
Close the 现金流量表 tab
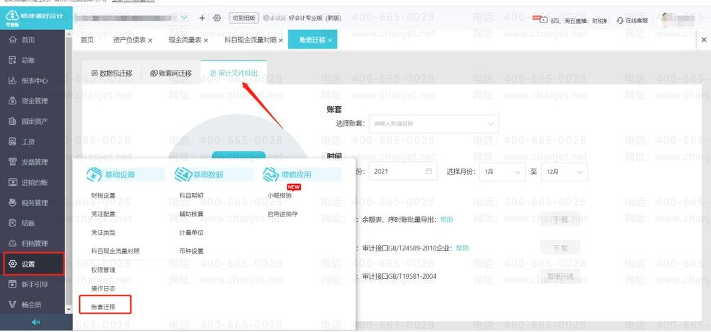206,41
